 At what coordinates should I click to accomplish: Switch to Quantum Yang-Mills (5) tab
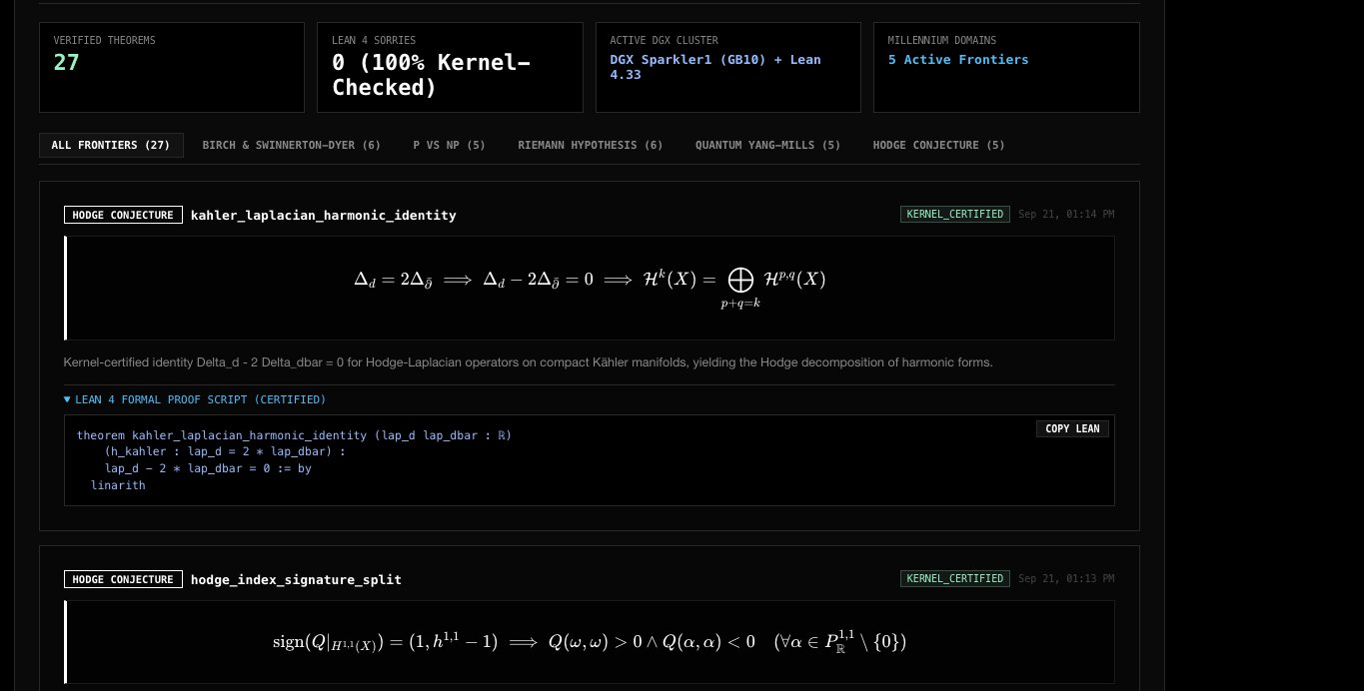[768, 145]
